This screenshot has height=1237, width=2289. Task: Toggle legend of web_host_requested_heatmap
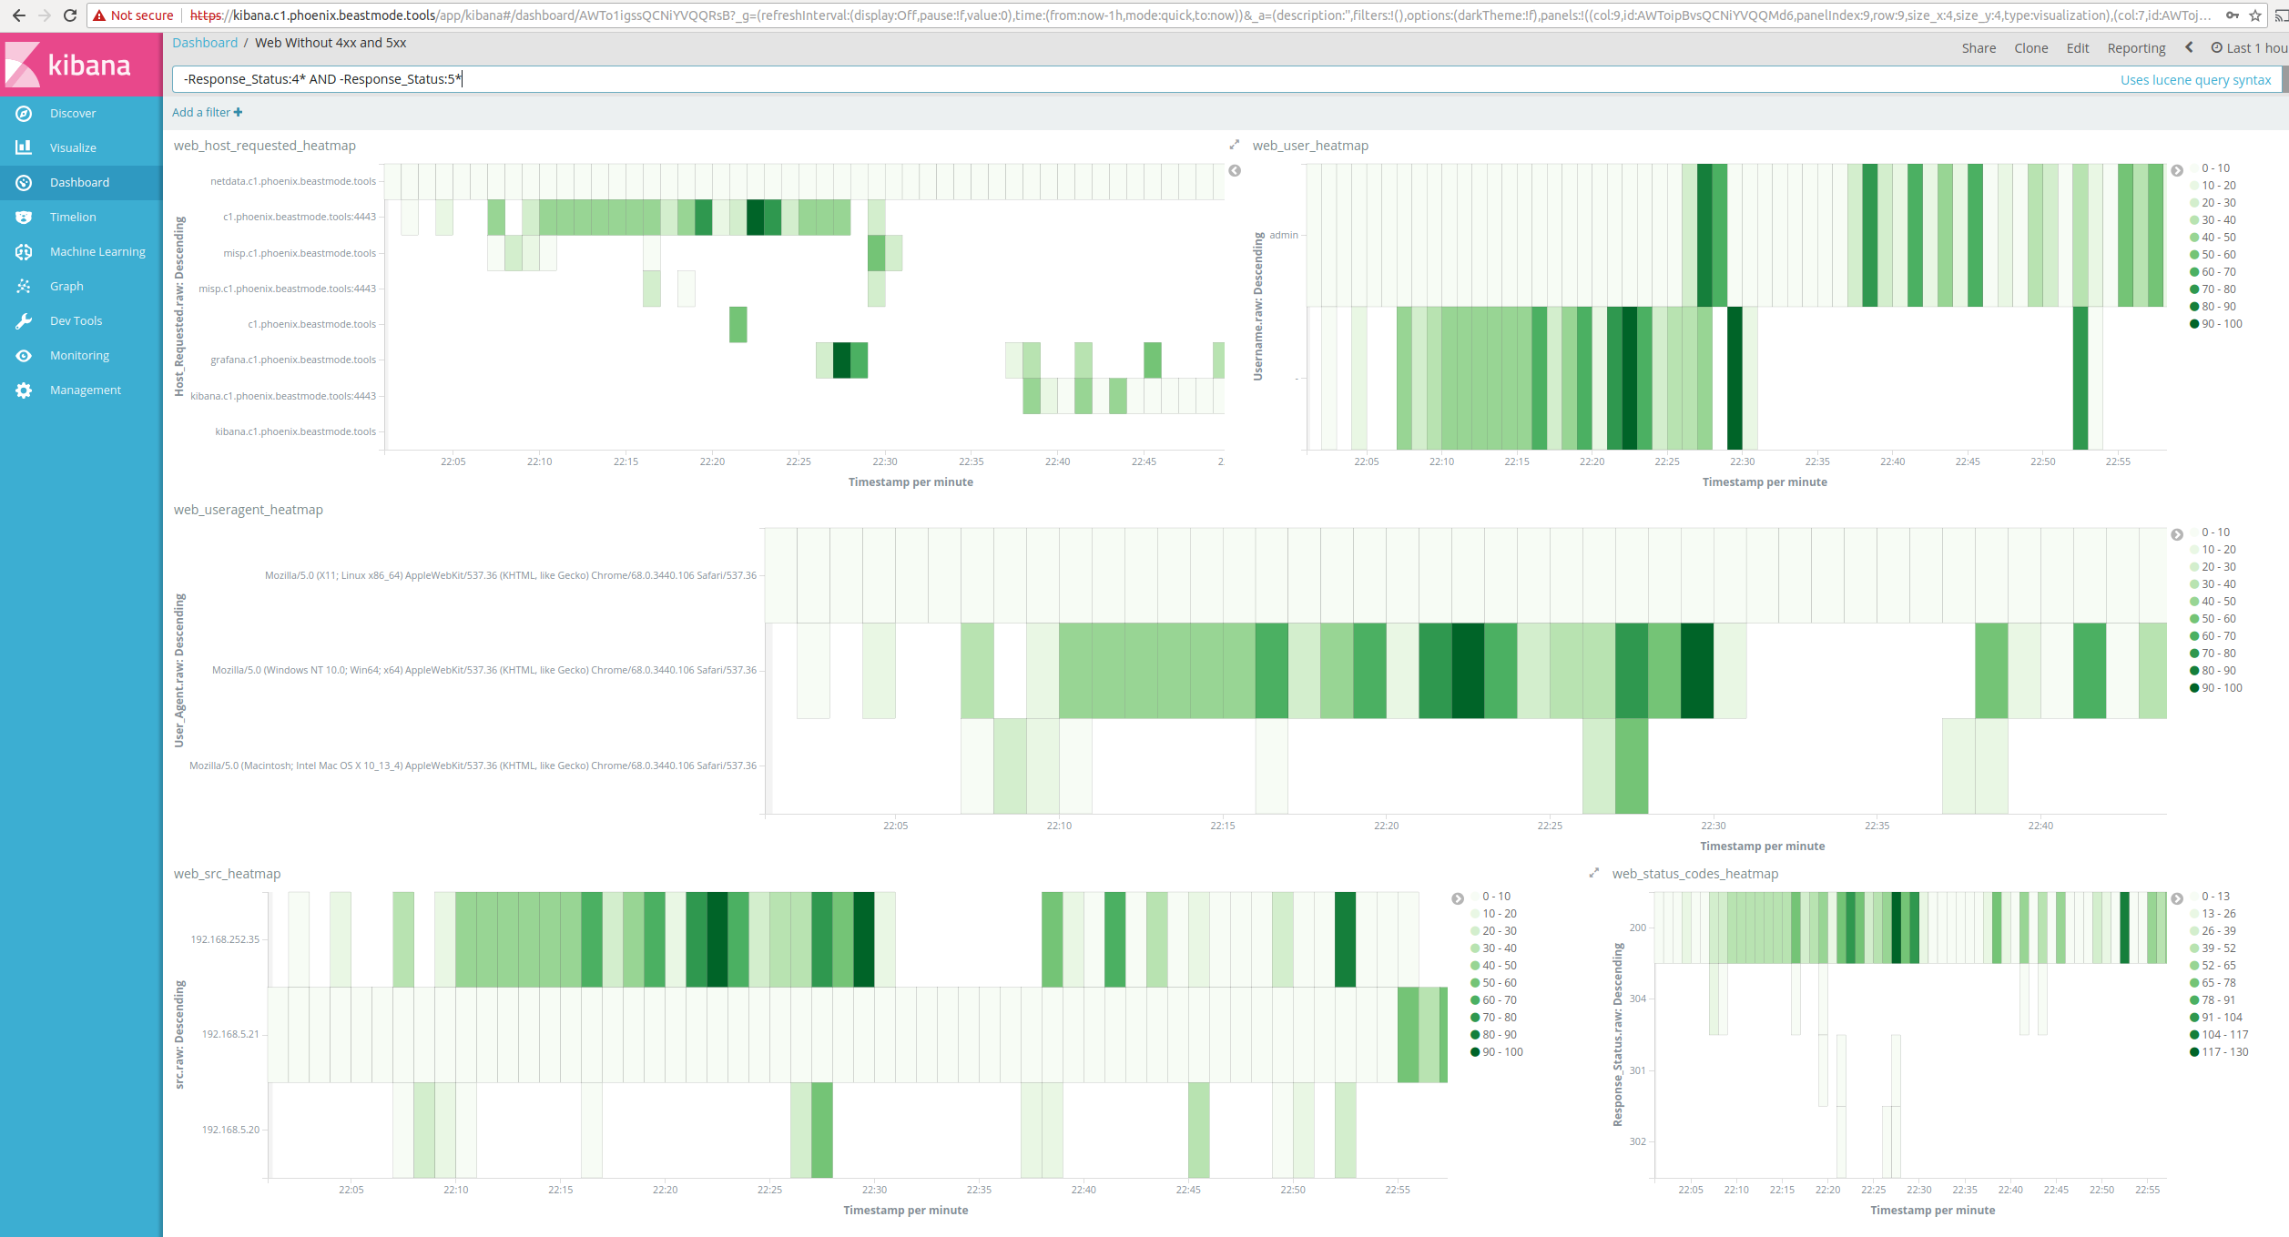click(x=1235, y=171)
